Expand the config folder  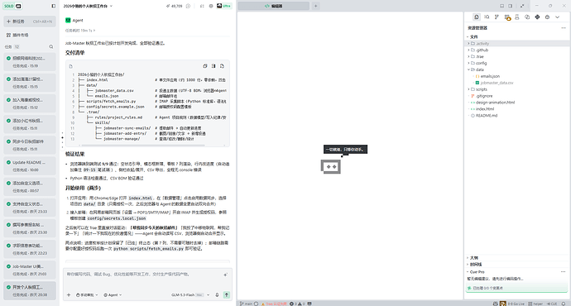click(516, 63)
